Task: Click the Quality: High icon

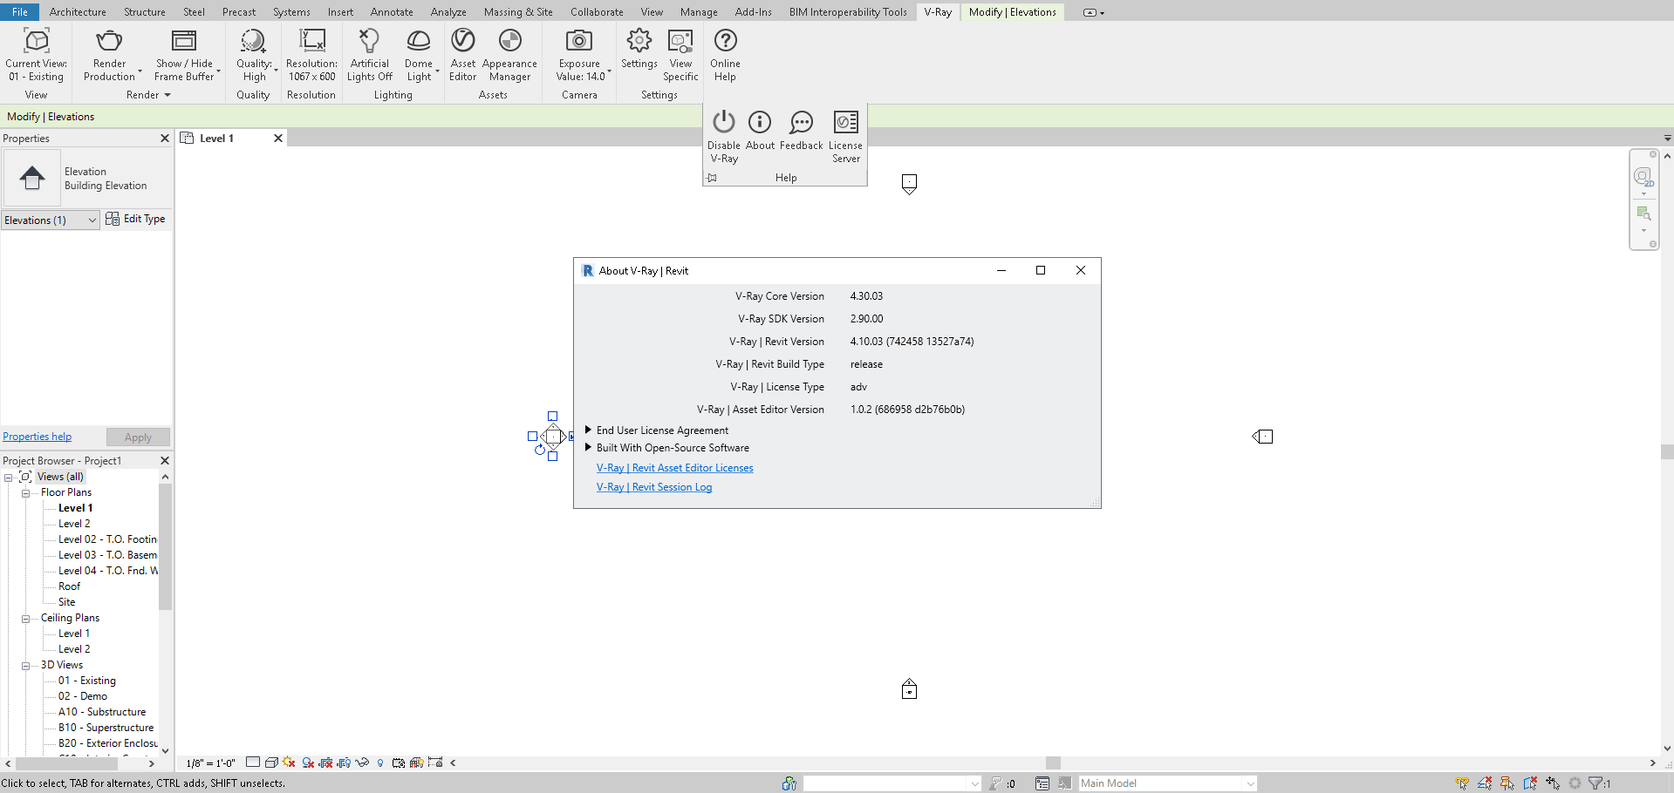Action: [x=253, y=41]
